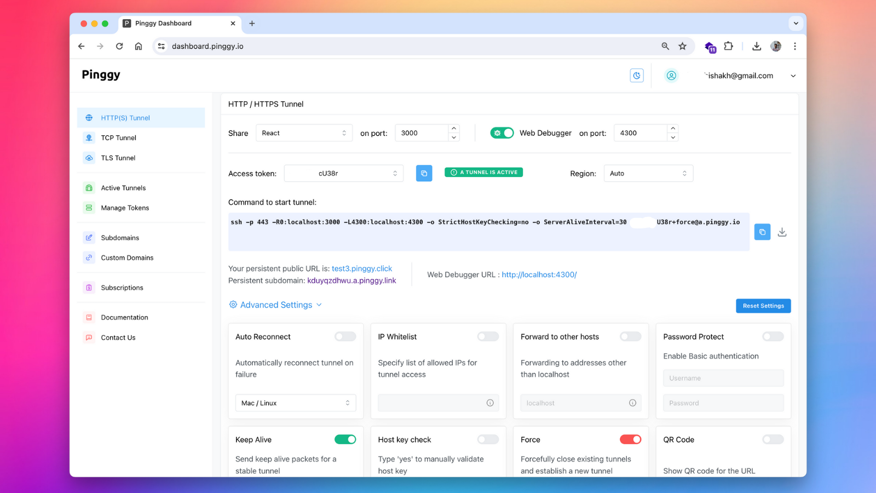Reload the page in the browser

(x=119, y=46)
